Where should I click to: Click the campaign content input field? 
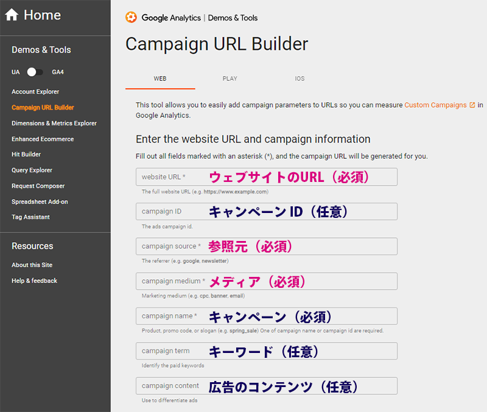point(267,386)
